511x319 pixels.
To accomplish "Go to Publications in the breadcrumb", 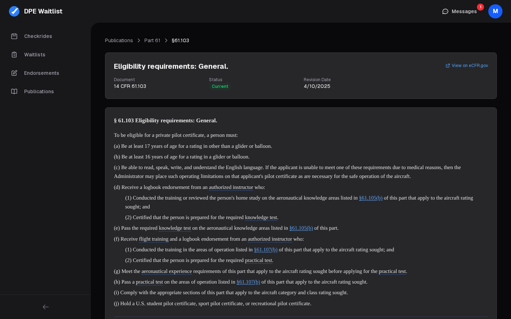I will click(x=119, y=40).
